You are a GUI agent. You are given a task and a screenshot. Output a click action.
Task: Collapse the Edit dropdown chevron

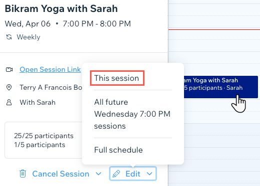click(x=149, y=174)
